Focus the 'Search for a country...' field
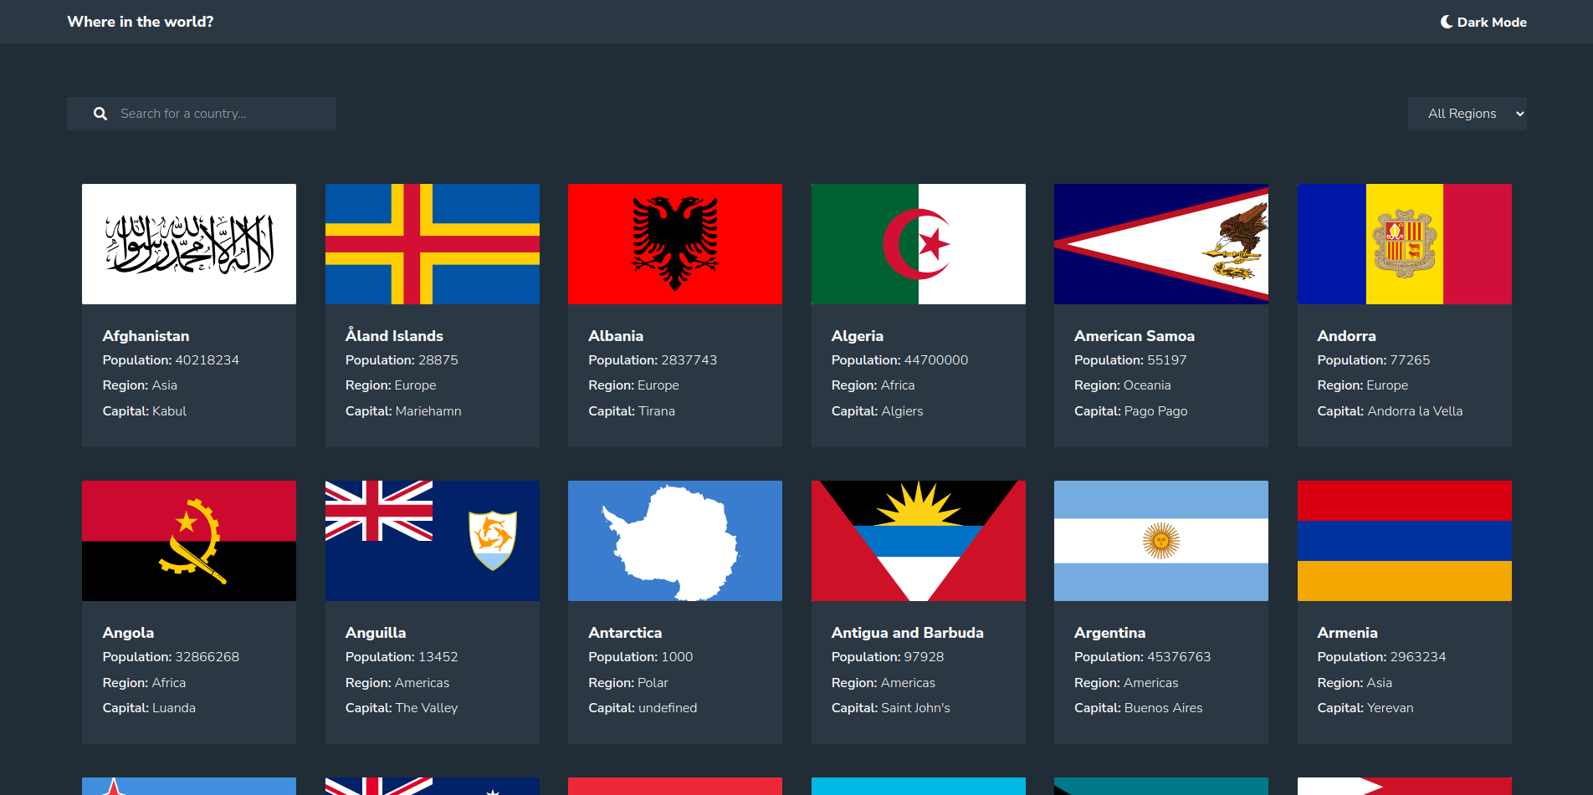The image size is (1593, 795). click(202, 114)
